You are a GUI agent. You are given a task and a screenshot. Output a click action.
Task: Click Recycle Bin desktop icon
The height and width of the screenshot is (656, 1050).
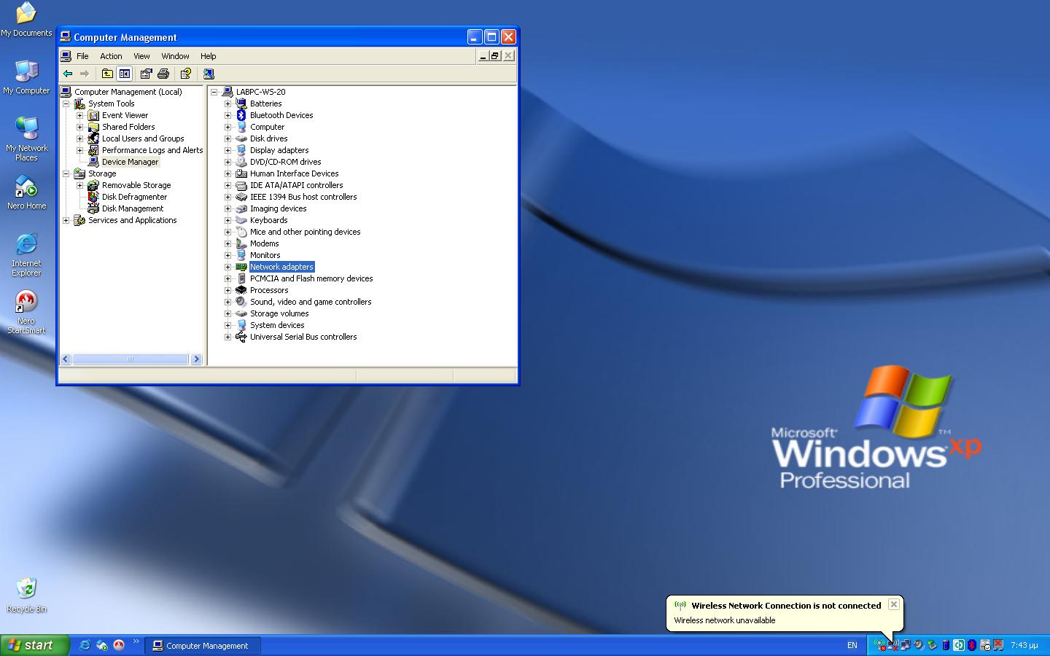(x=26, y=595)
